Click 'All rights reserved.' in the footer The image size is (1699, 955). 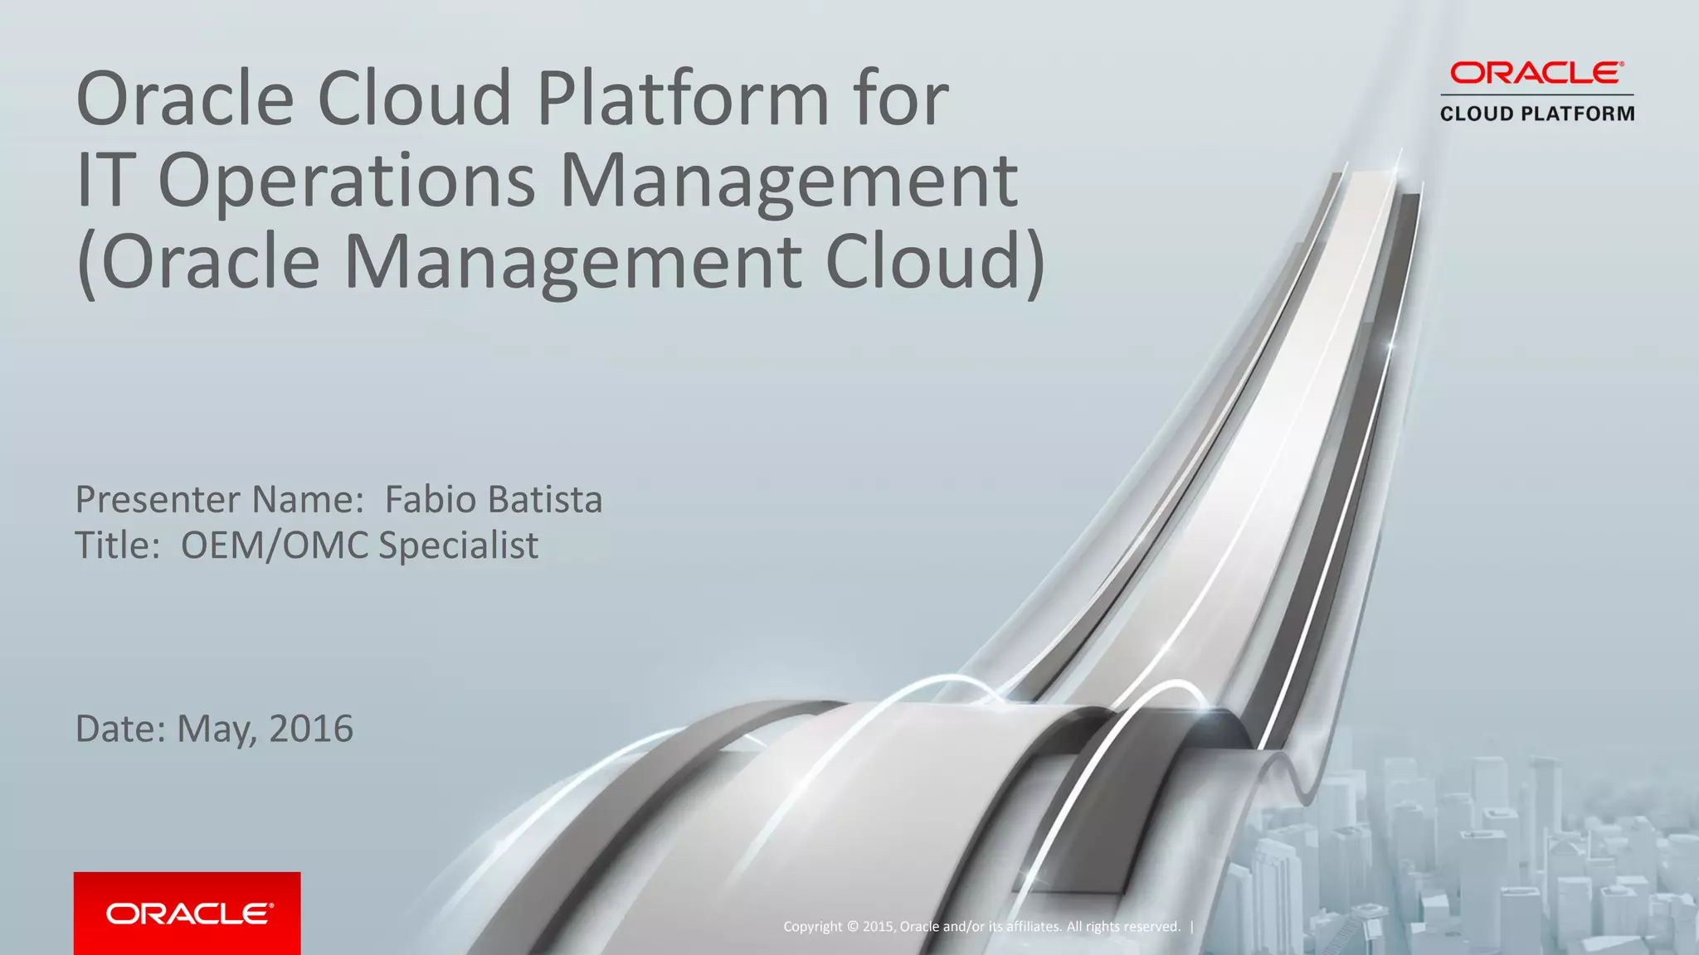[1123, 927]
